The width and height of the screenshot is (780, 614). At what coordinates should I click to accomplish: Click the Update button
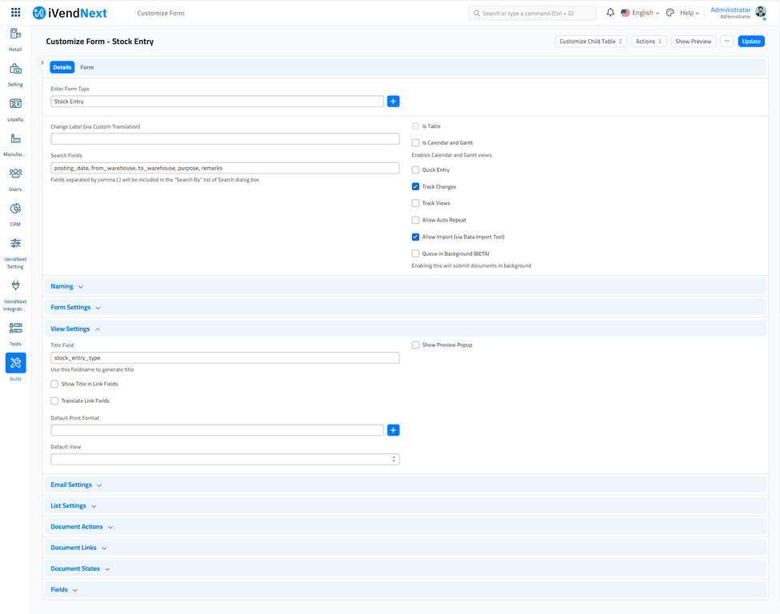(750, 42)
